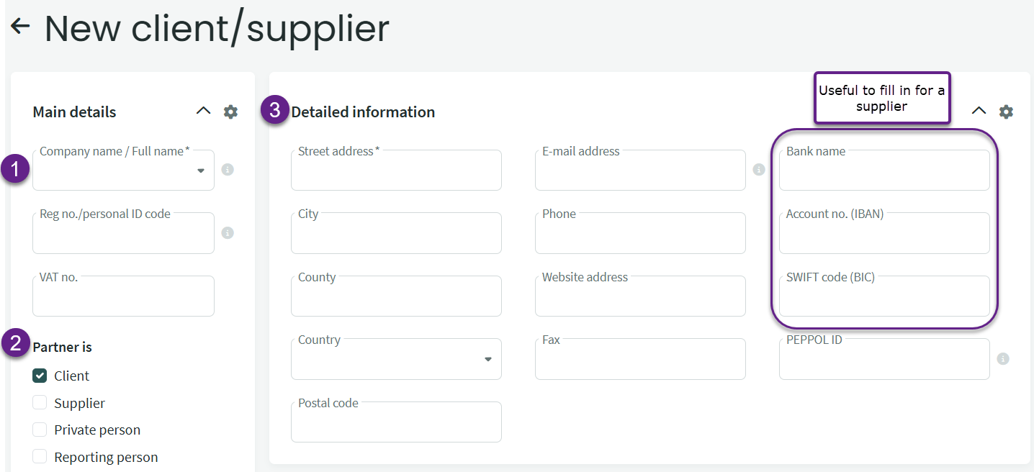Click the SWIFT code (BIC) field
The width and height of the screenshot is (1034, 472).
[x=884, y=299]
